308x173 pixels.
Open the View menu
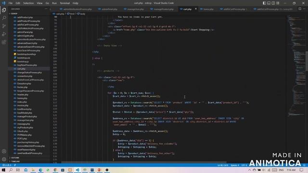39,3
